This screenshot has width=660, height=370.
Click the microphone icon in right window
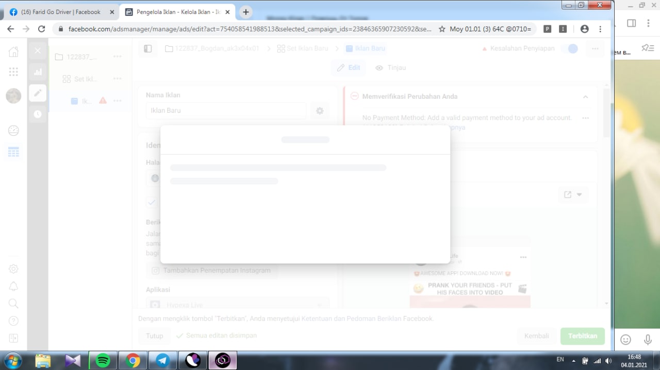(x=648, y=340)
